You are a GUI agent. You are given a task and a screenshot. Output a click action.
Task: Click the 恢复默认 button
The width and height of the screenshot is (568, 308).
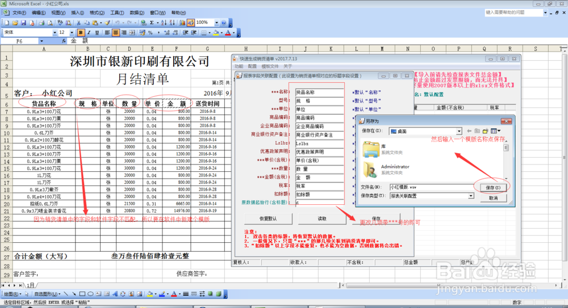click(268, 218)
